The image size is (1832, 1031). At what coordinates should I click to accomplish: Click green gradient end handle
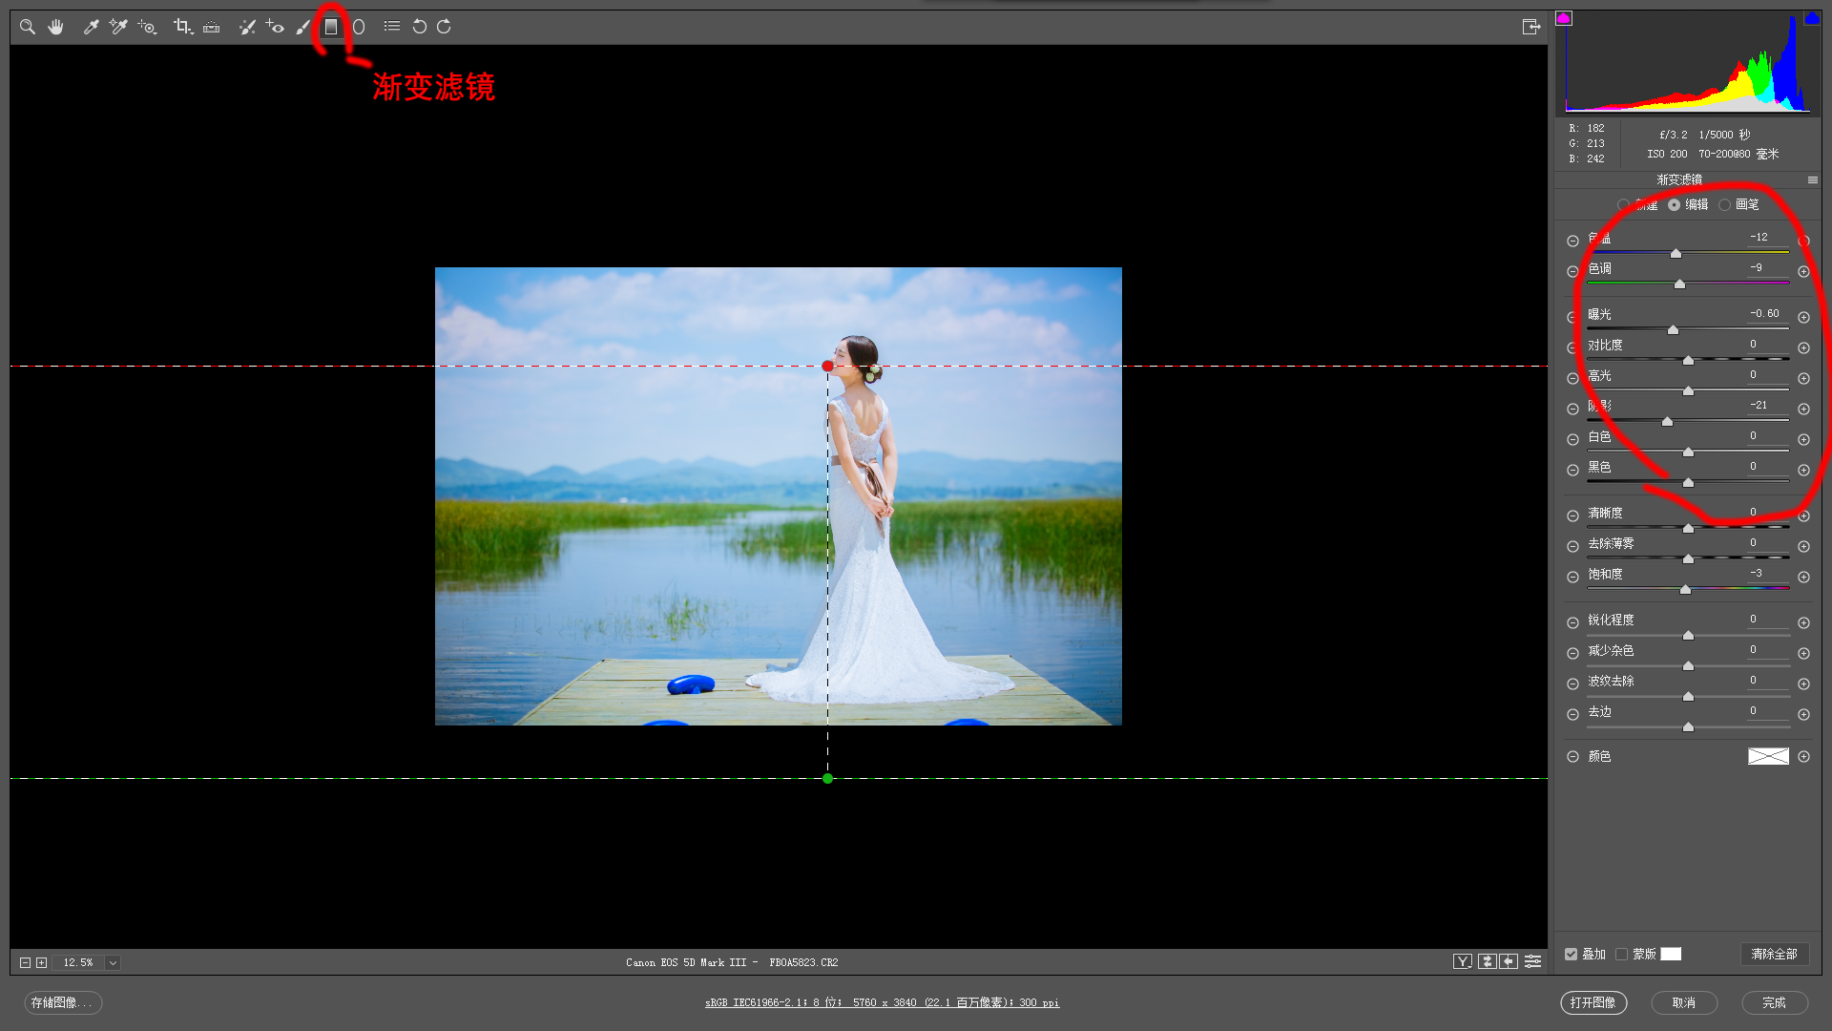827,778
